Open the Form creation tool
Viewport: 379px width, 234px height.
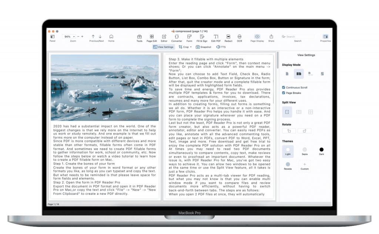(189, 37)
